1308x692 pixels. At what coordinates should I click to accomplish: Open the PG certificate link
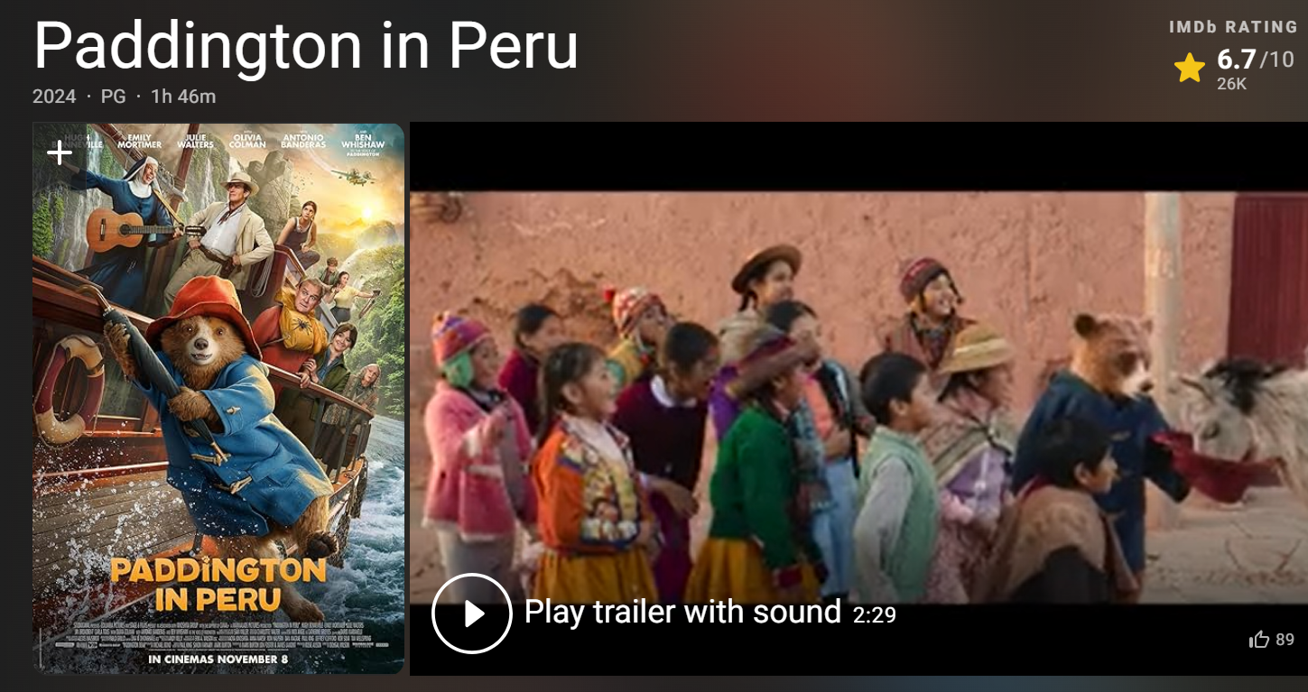pyautogui.click(x=113, y=97)
